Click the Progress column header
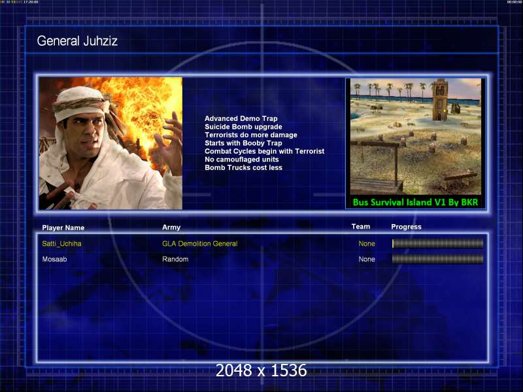 [406, 227]
